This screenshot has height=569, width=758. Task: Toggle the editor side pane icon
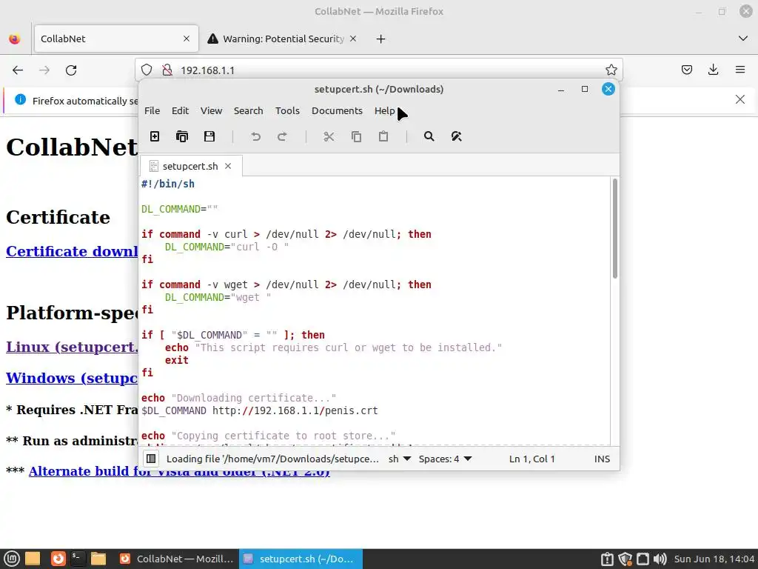click(151, 459)
